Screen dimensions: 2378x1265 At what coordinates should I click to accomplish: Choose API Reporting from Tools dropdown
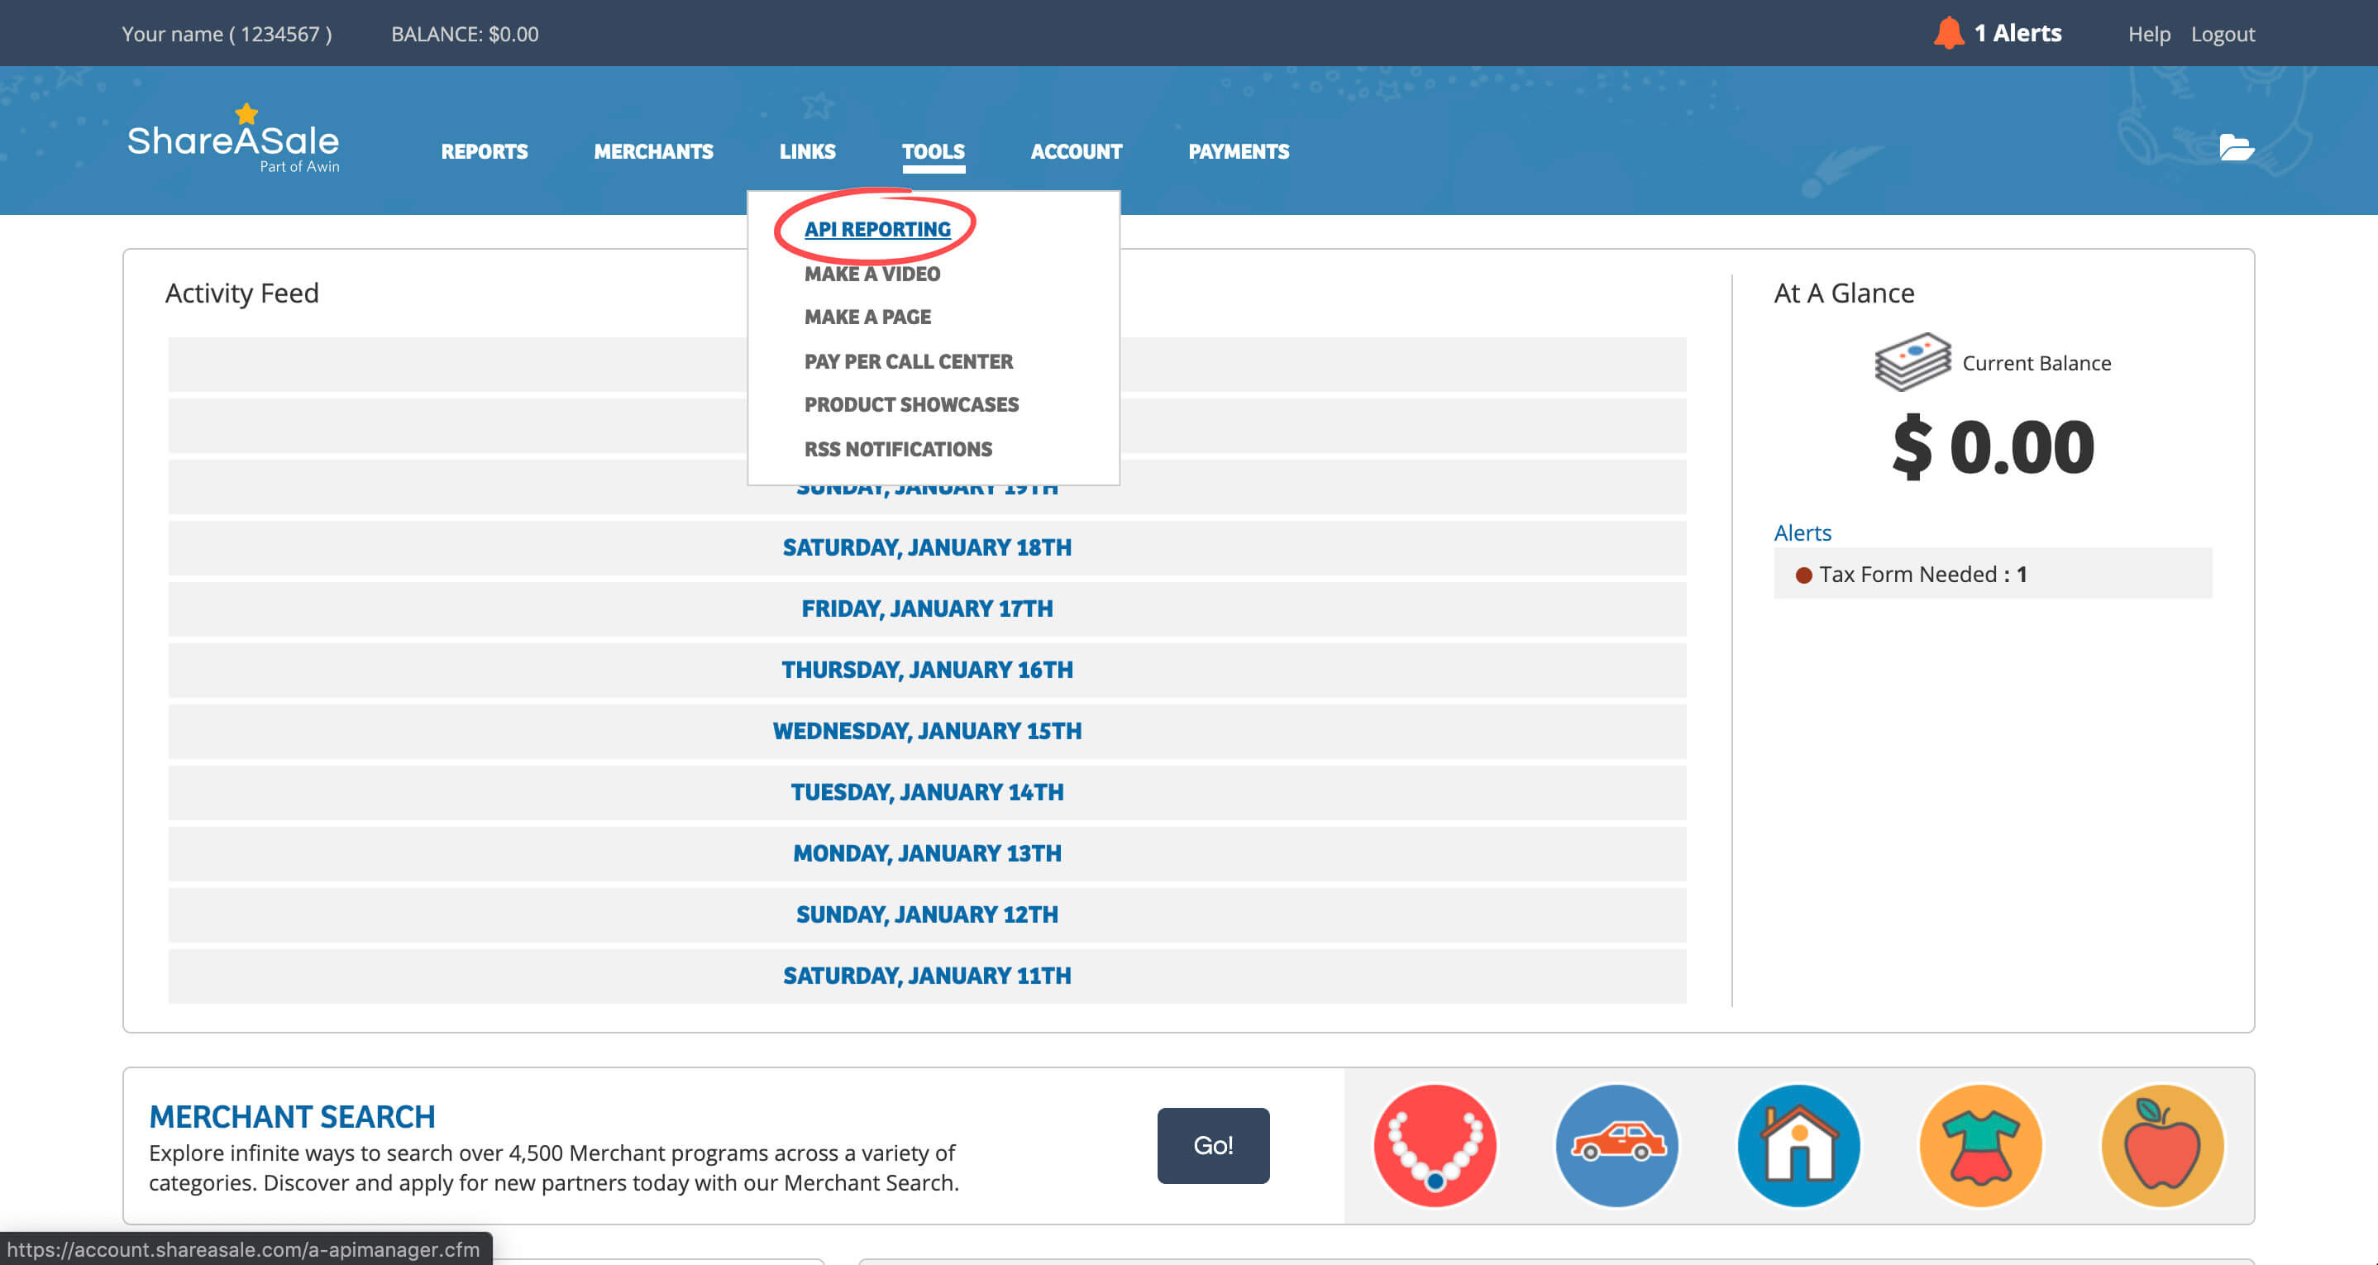tap(877, 229)
